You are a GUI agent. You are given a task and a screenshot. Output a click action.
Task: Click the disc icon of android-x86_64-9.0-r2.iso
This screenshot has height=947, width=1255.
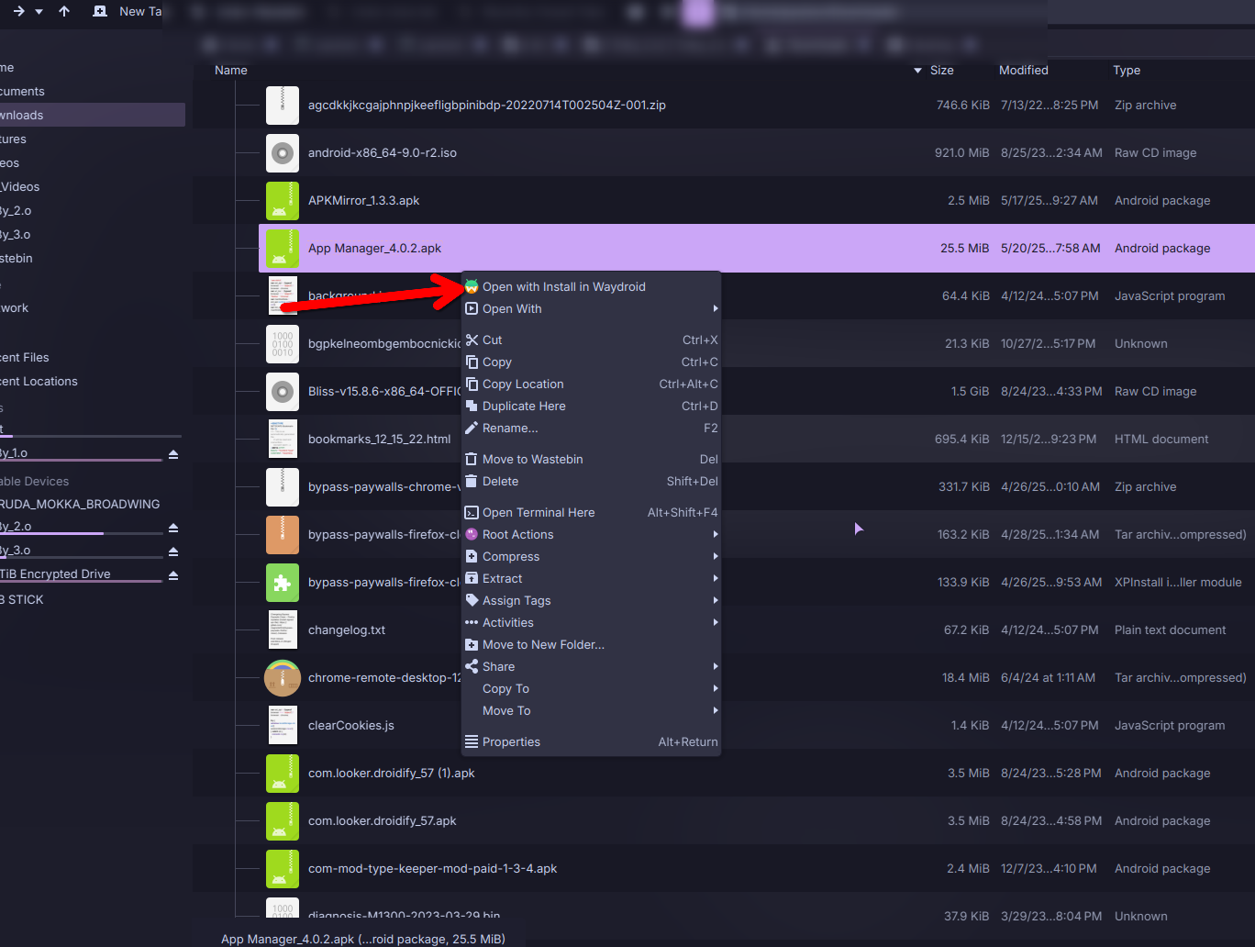coord(283,152)
